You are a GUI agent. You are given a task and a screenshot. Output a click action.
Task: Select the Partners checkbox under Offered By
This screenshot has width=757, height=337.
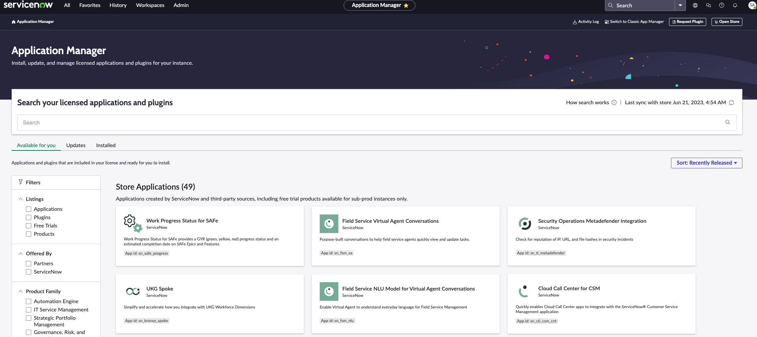tap(29, 264)
